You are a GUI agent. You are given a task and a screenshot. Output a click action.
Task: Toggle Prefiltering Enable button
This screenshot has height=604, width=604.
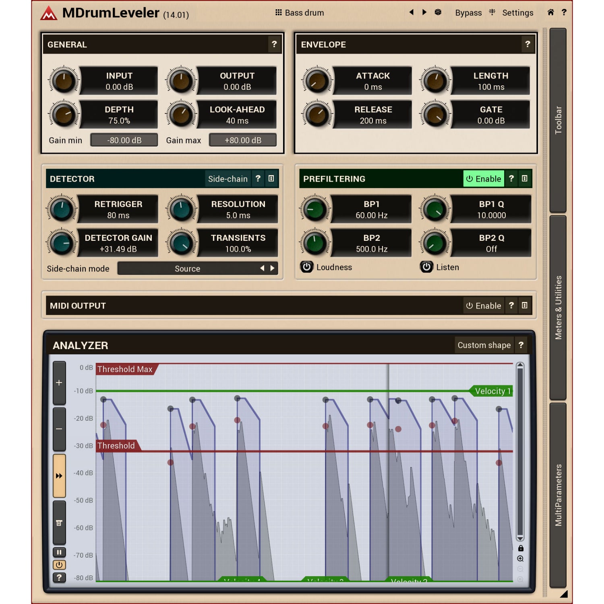coord(484,179)
